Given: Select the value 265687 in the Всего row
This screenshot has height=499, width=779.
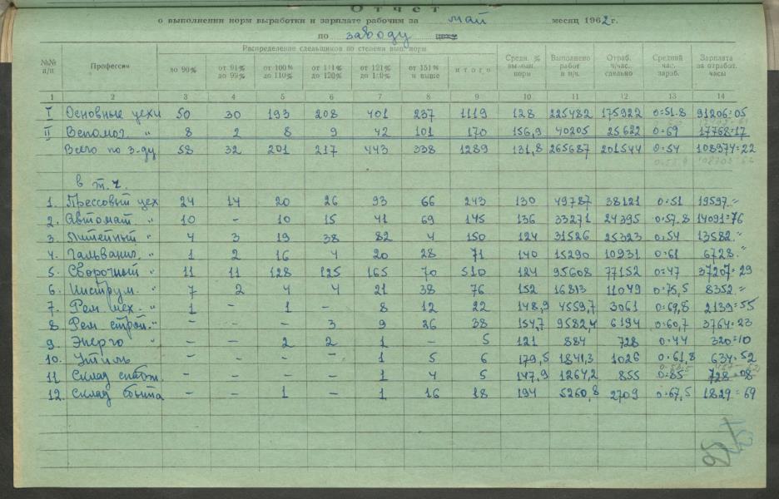Looking at the screenshot, I should [x=569, y=151].
